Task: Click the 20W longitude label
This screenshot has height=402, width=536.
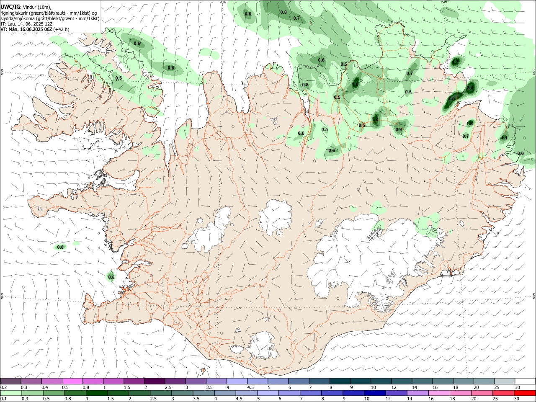Action: click(223, 2)
